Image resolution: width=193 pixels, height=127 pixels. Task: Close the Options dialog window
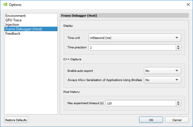pos(188,5)
